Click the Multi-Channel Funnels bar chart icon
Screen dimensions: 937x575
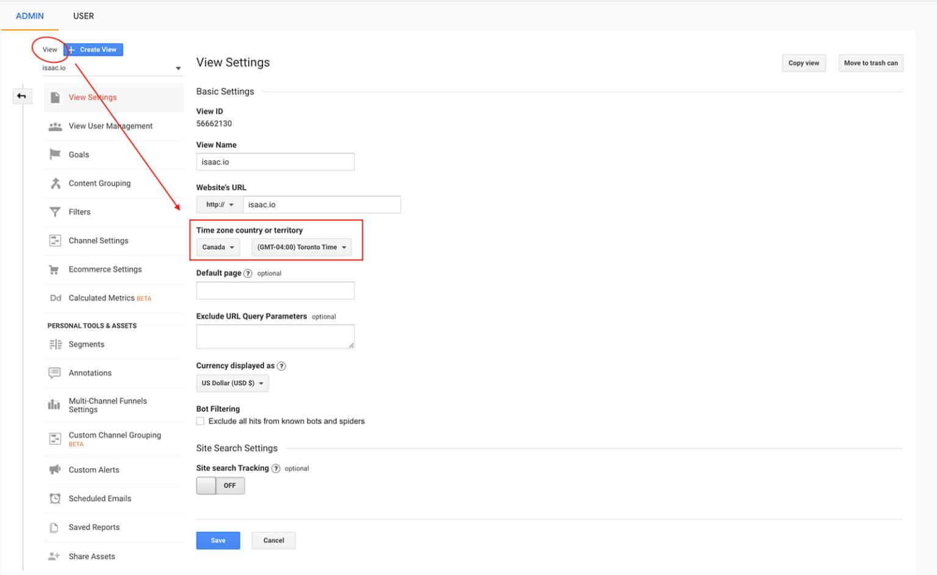pyautogui.click(x=54, y=403)
